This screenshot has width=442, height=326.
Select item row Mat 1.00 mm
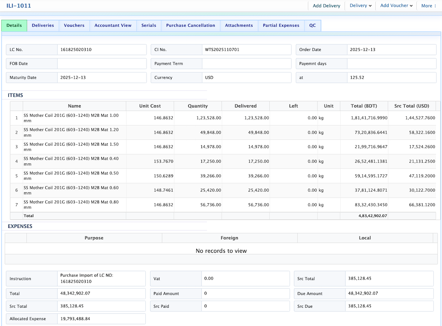click(x=223, y=118)
